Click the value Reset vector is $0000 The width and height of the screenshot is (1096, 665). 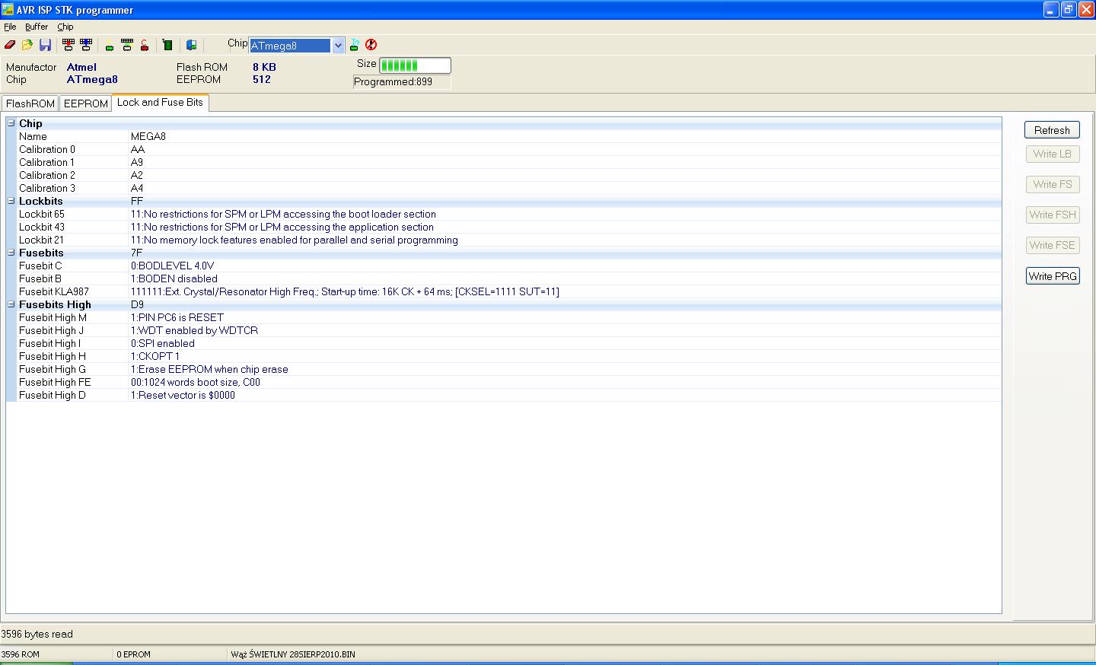pyautogui.click(x=183, y=395)
